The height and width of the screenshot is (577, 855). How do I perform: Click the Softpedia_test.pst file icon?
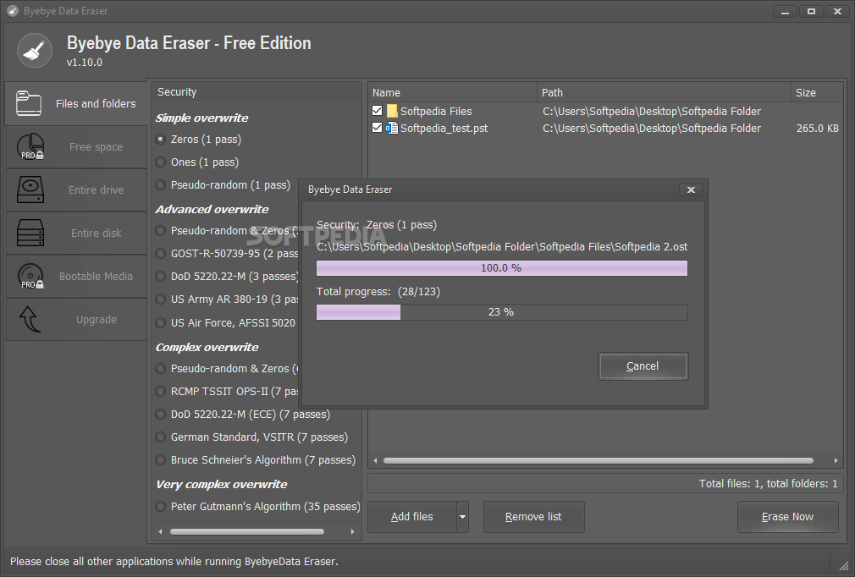point(391,128)
